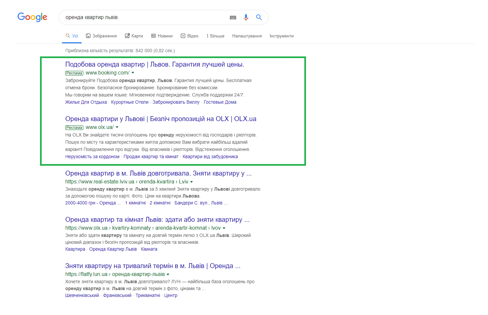Open result Зняти квартиру на тривалий термін
The image size is (488, 315).
tap(153, 266)
